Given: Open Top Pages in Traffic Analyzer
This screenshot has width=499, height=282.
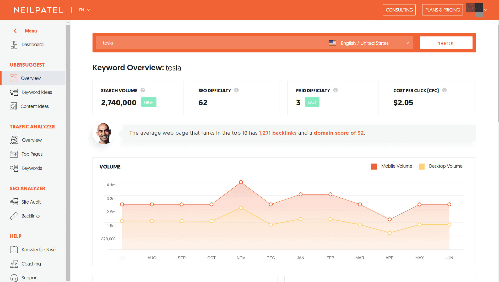Looking at the screenshot, I should [x=32, y=154].
